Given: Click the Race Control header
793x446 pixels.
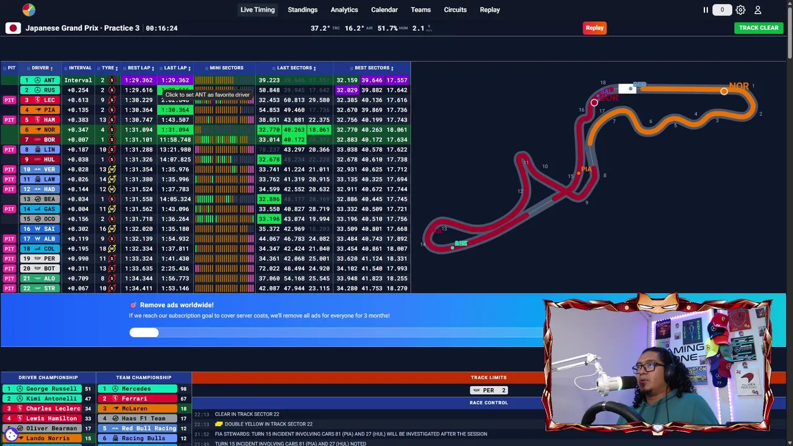Looking at the screenshot, I should (x=489, y=403).
